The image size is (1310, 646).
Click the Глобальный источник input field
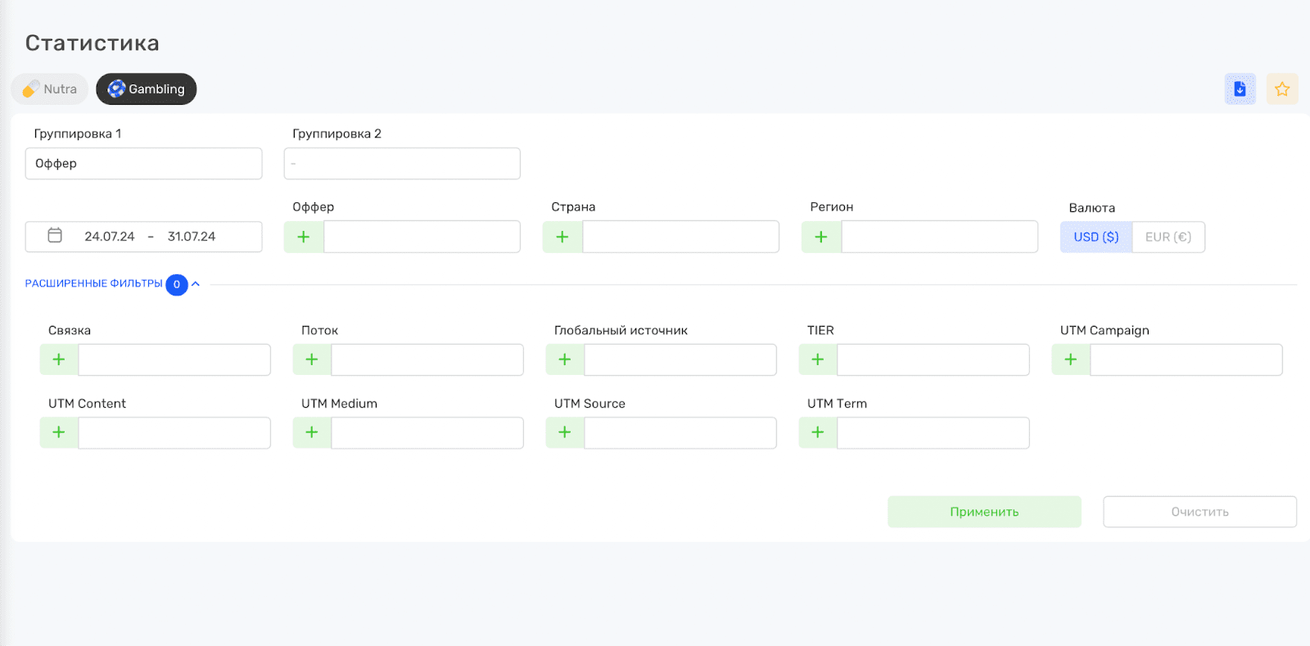[680, 360]
